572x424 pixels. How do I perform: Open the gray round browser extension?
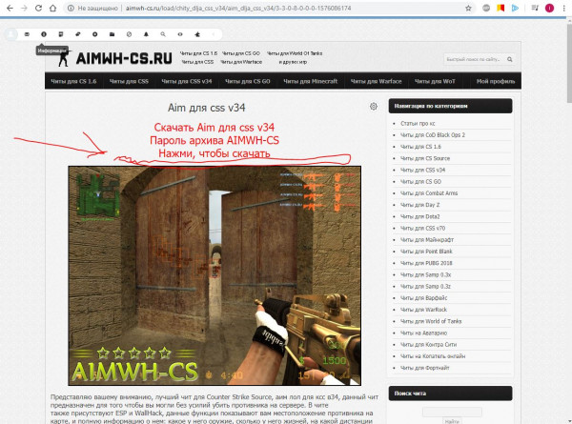[486, 8]
